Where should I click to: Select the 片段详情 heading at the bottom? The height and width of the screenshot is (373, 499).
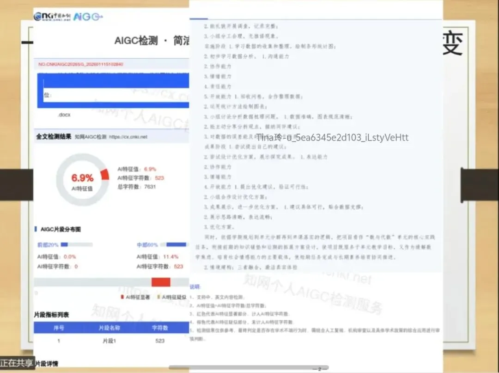[x=46, y=364]
